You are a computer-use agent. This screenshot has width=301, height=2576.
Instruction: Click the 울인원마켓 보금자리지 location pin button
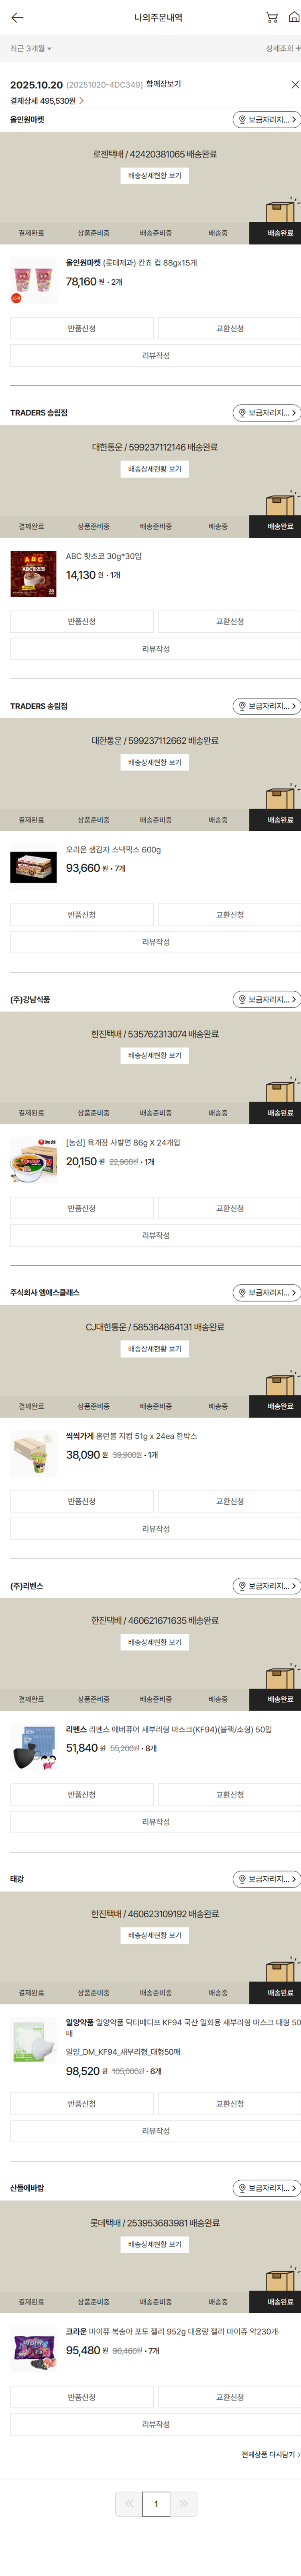point(266,120)
